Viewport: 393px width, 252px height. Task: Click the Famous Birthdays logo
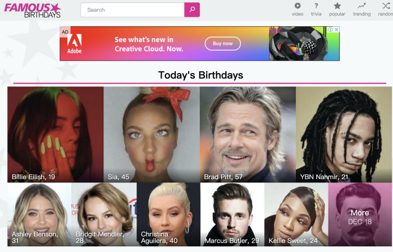coord(33,10)
